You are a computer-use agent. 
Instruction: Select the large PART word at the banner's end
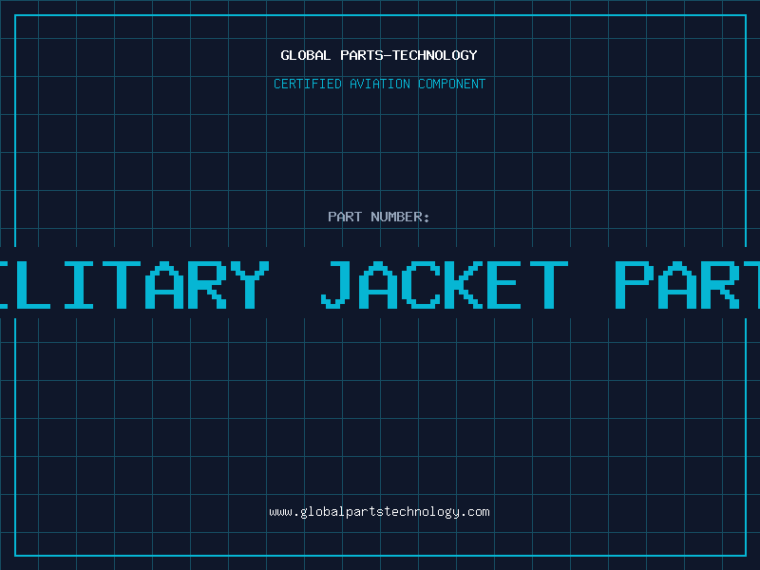[x=687, y=284]
